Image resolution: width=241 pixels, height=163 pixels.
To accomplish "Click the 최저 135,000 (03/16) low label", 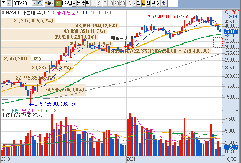I will point(54,104).
